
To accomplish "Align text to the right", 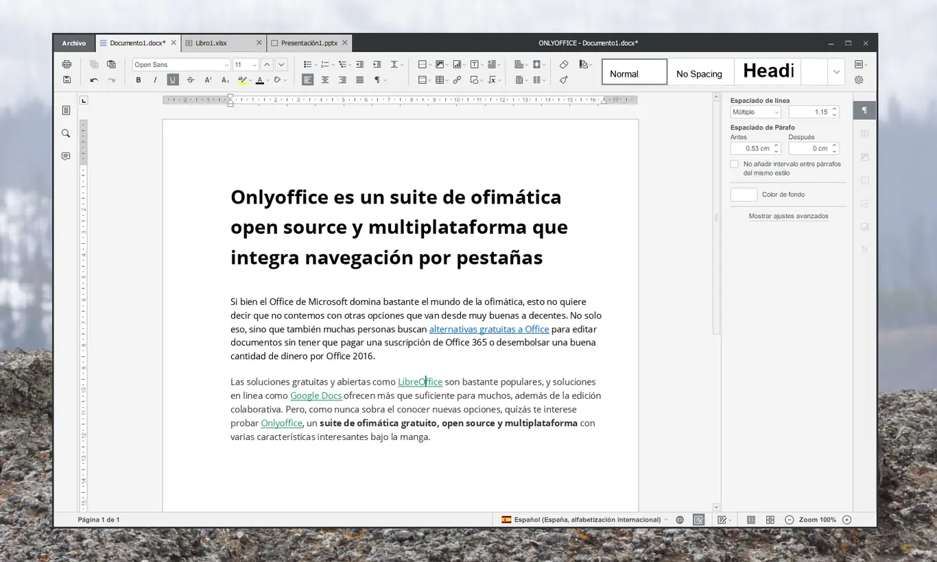I will pyautogui.click(x=342, y=80).
